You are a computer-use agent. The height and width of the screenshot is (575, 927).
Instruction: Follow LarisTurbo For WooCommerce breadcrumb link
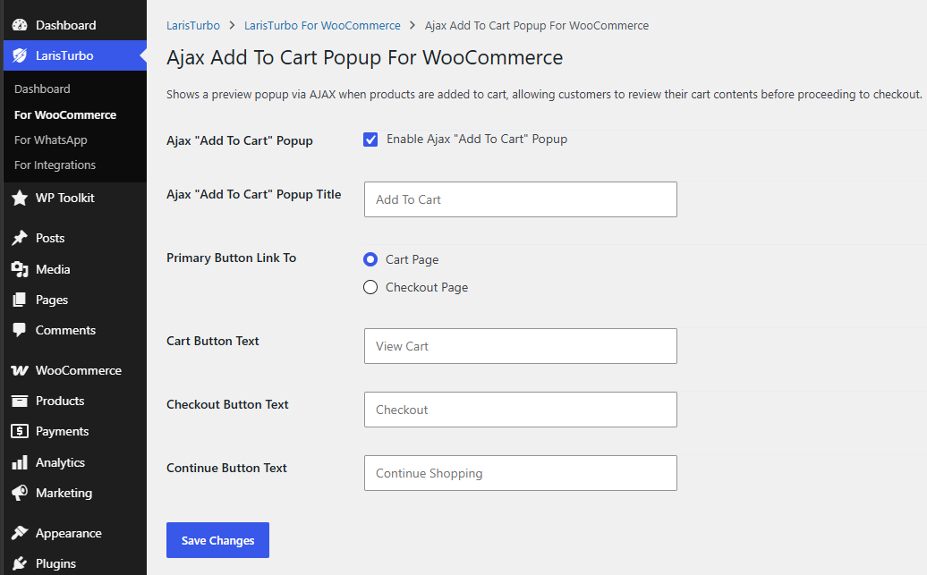click(x=322, y=25)
